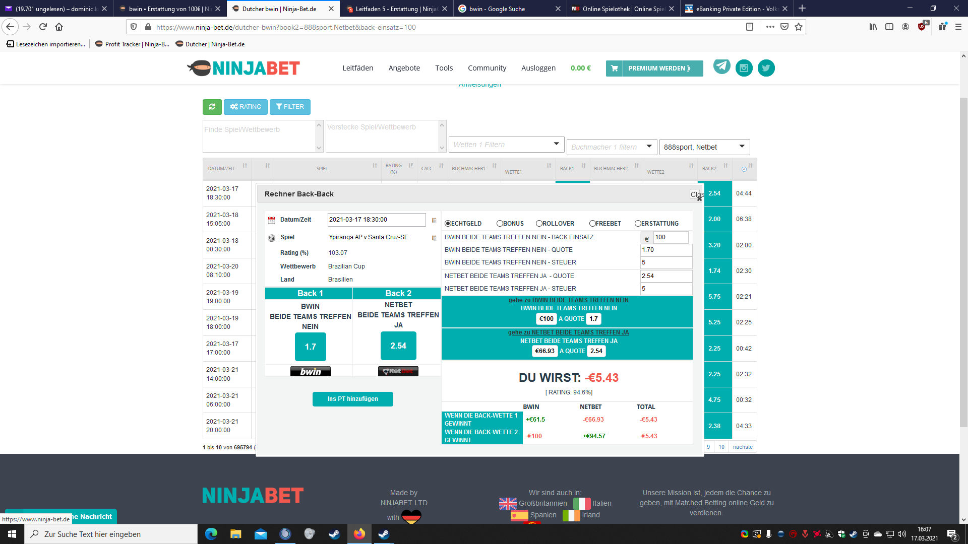Click the page vertical scrollbar

(963, 262)
